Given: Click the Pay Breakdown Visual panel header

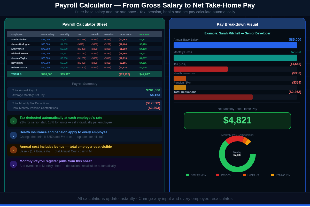Looking at the screenshot, I should [x=237, y=24].
